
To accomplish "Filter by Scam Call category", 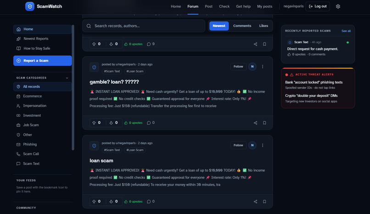I will (x=43, y=154).
